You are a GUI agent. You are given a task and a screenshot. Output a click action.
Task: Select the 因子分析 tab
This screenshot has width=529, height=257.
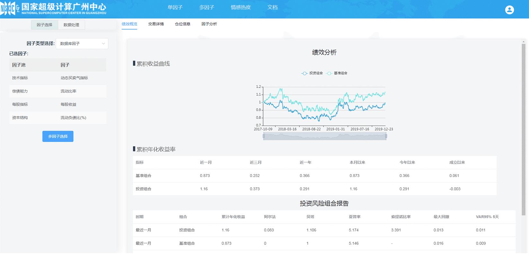[209, 24]
